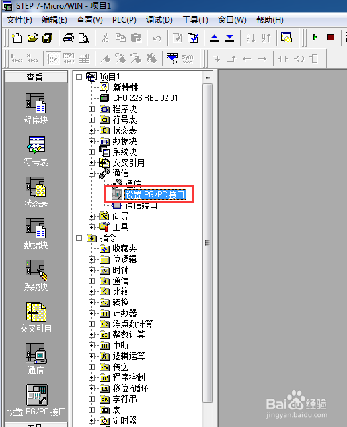Click the Options window toolbar icon
The width and height of the screenshot is (347, 427).
coord(286,38)
